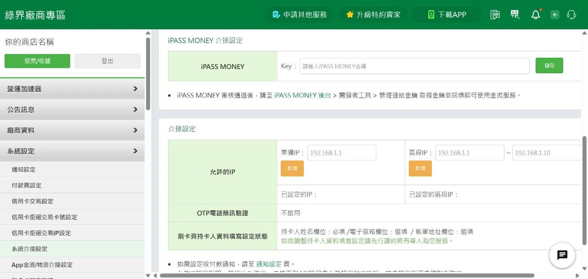This screenshot has height=279, width=588.
Task: Click the iPASS MONEY 介接設定 heading
Action: point(205,40)
